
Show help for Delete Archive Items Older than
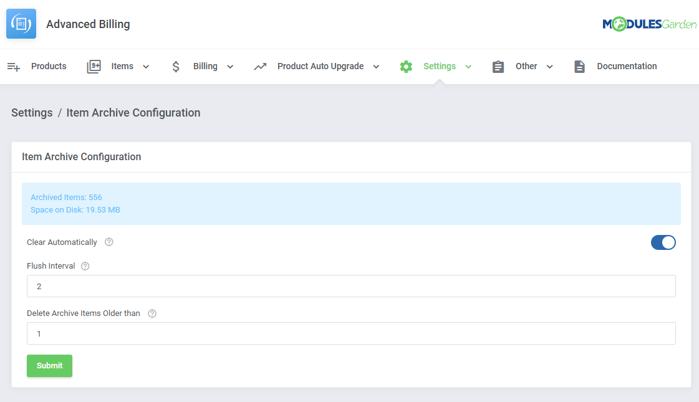pos(152,313)
